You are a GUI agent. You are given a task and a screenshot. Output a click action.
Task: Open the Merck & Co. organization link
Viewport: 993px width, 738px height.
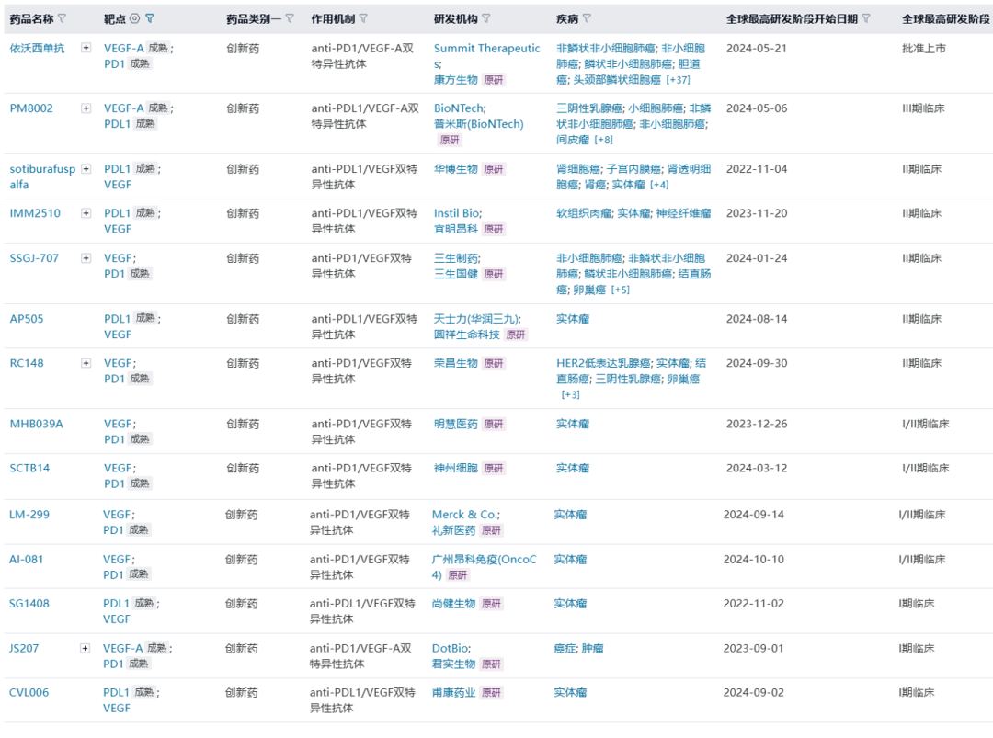tap(465, 515)
